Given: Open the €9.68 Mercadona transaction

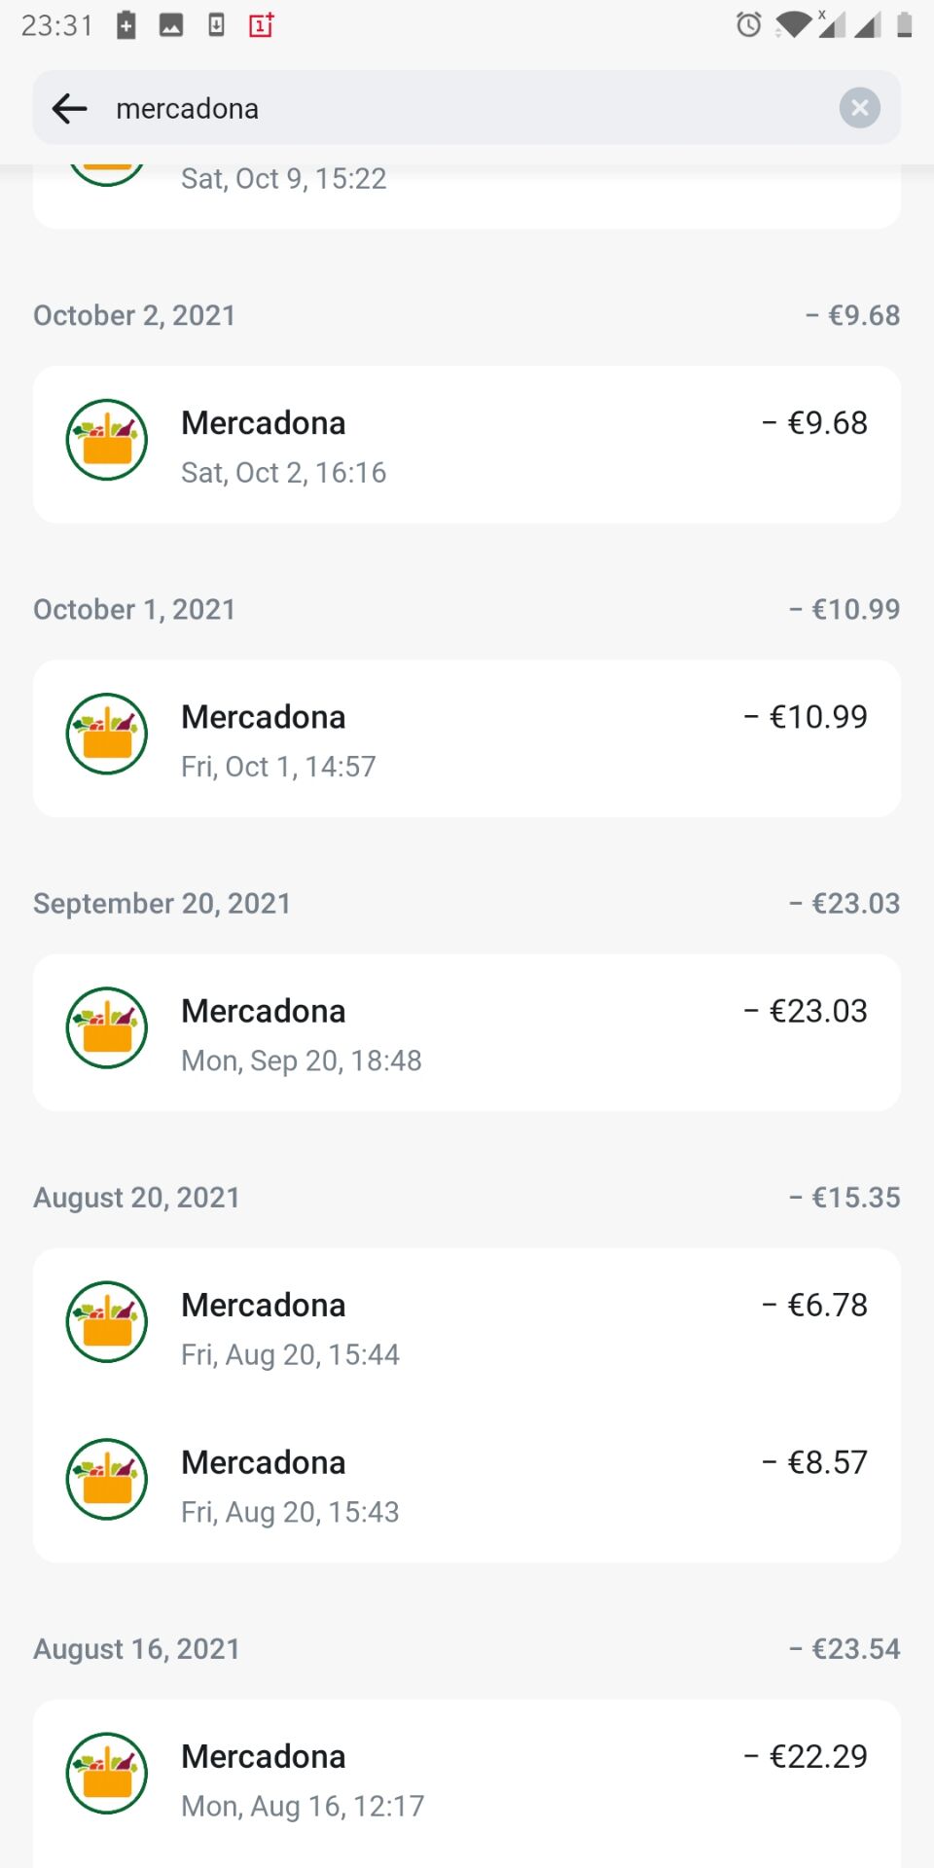Looking at the screenshot, I should pos(467,446).
